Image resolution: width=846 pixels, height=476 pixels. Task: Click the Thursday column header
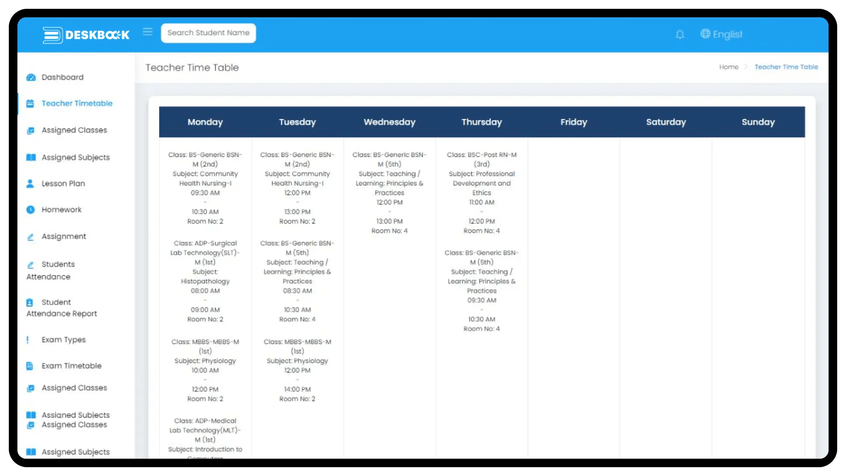482,122
